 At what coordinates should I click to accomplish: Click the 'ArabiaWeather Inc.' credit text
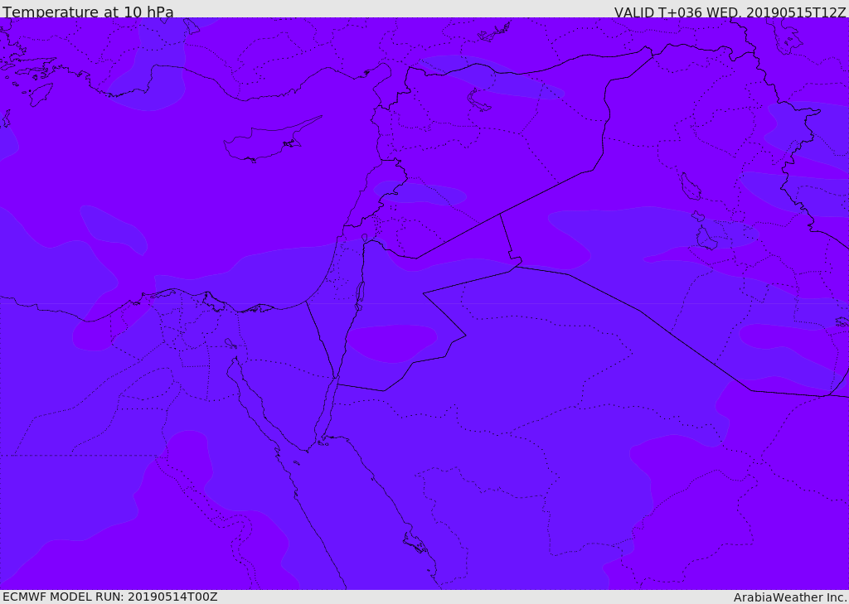pos(789,597)
